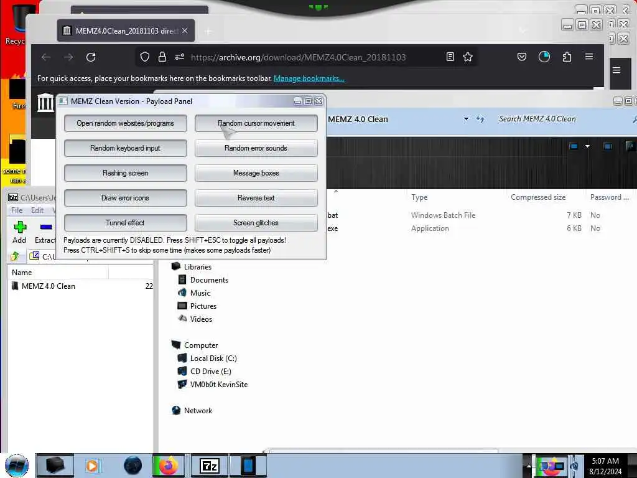Viewport: 637px width, 478px height.
Task: Click 'Open random websites/programs' payload button
Action: (x=125, y=123)
